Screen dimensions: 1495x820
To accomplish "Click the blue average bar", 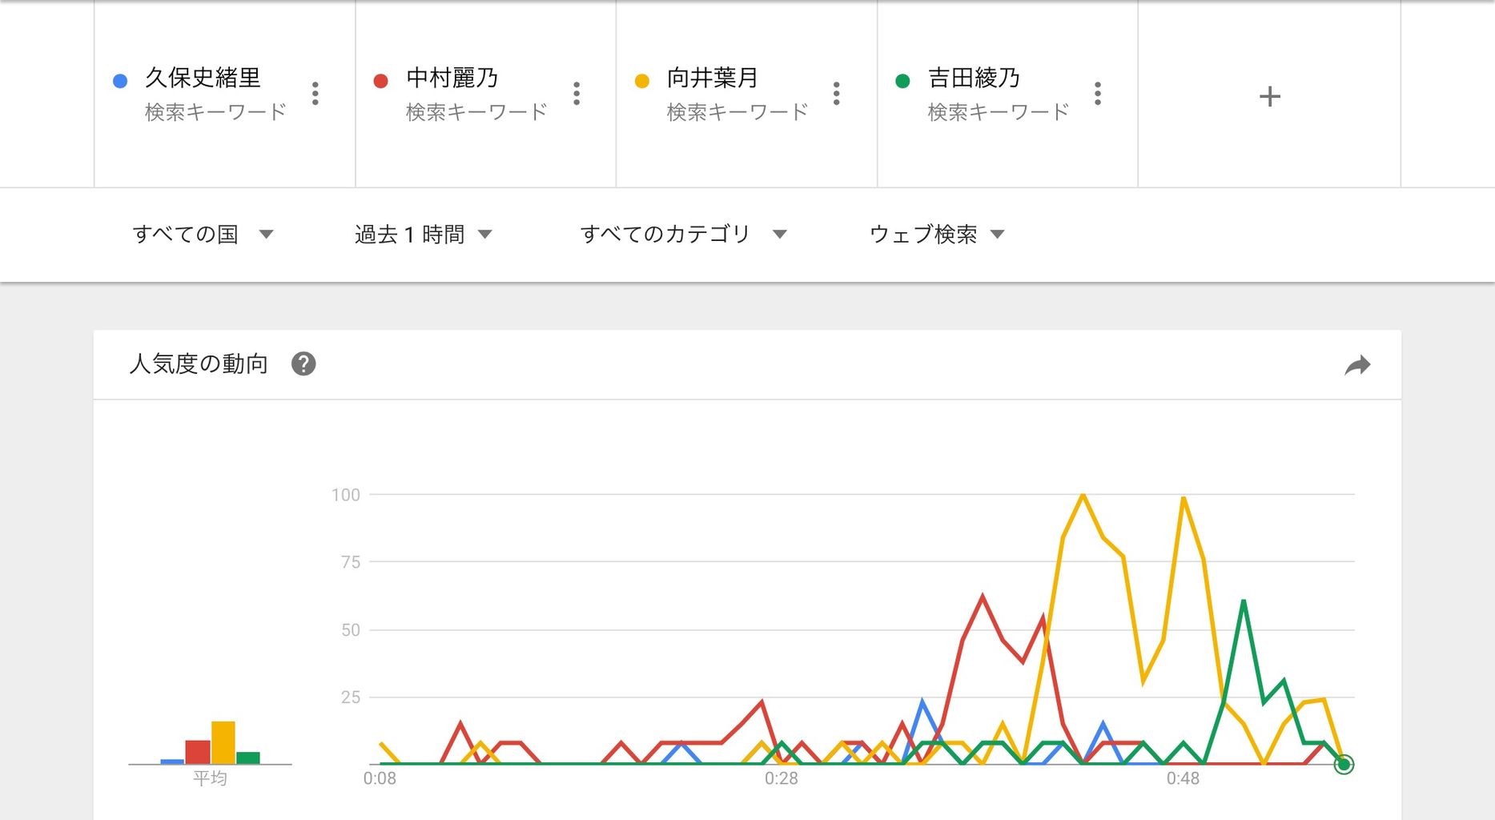I will 172,762.
